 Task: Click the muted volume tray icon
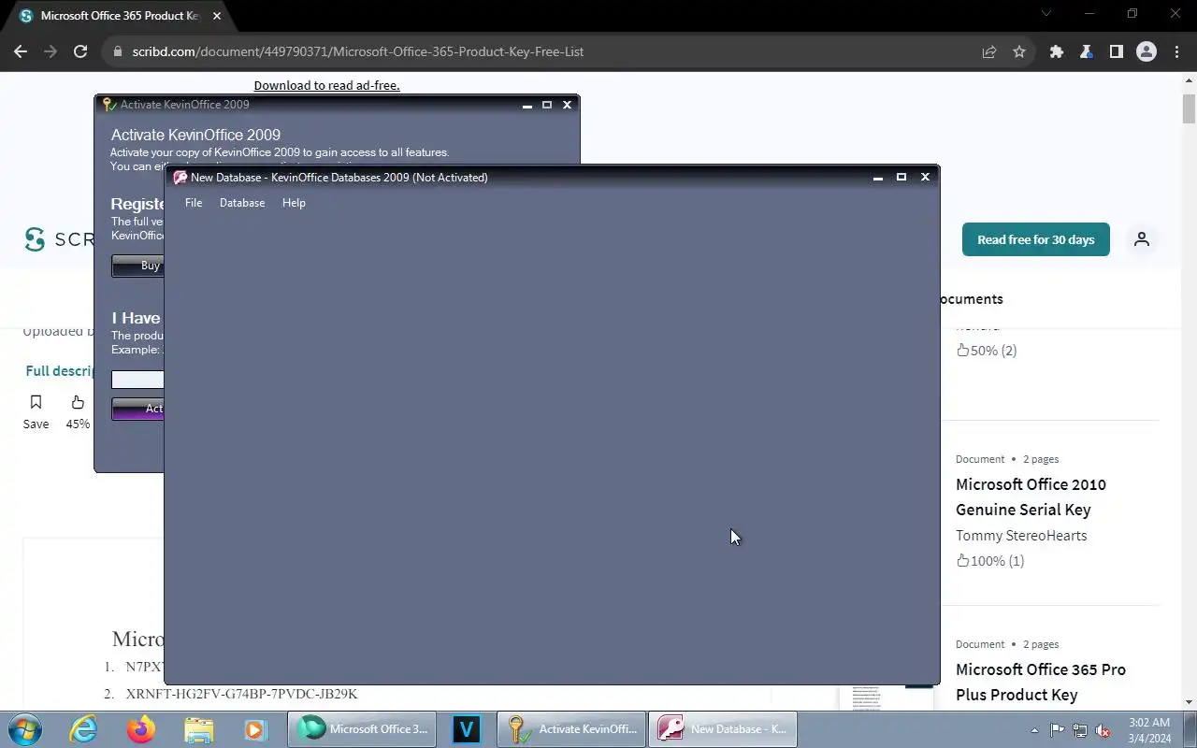point(1103,730)
